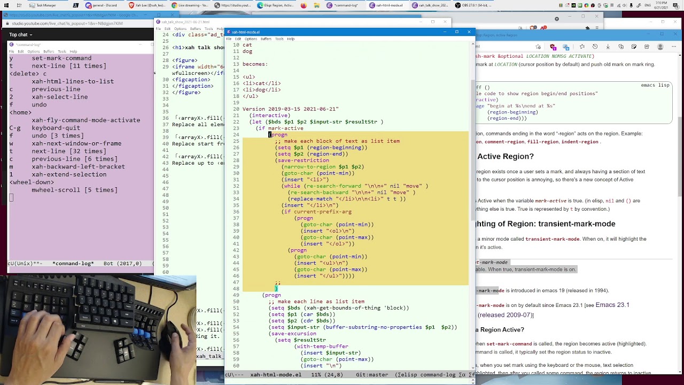The image size is (684, 385).
Task: Click the 'xah-lines-to-list' log entry
Action: click(73, 81)
